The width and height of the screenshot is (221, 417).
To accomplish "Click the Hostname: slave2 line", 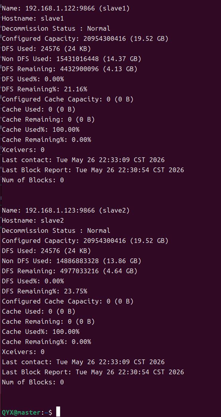I will point(33,221).
